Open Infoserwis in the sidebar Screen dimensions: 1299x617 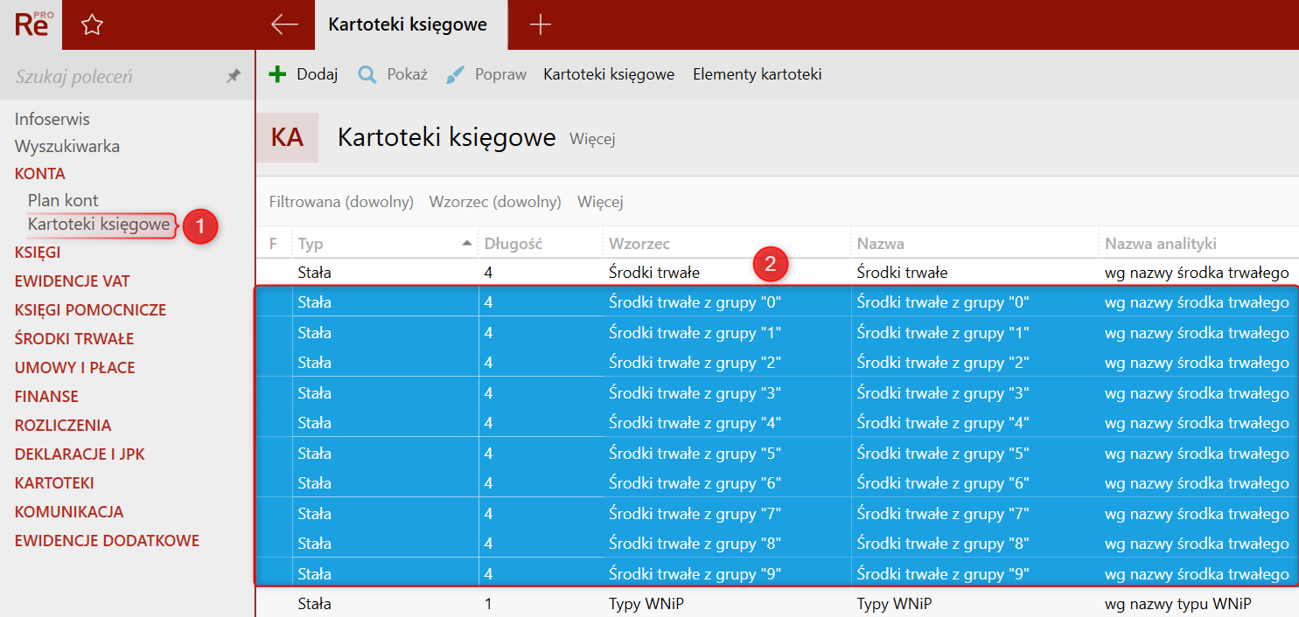[52, 119]
